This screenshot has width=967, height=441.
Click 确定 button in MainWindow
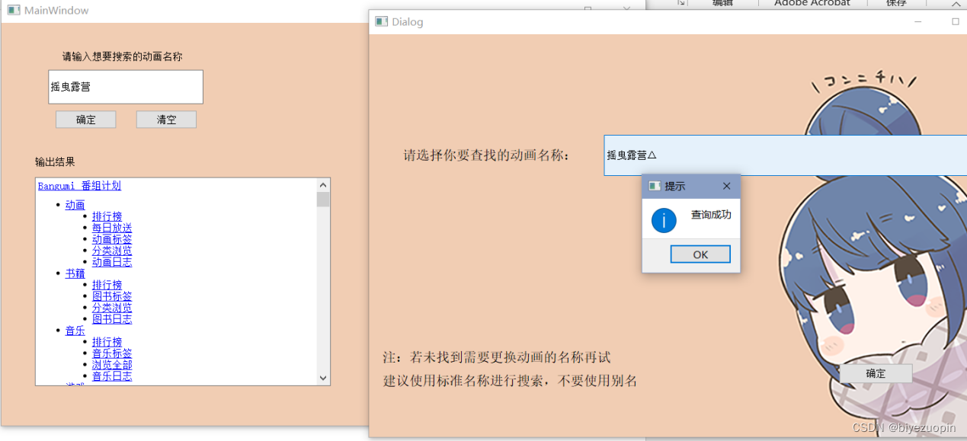click(86, 120)
